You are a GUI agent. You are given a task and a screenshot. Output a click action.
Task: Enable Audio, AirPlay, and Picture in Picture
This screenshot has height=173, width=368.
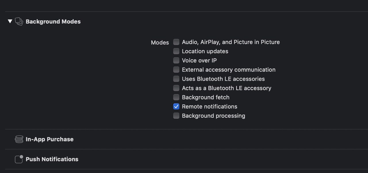click(x=176, y=42)
